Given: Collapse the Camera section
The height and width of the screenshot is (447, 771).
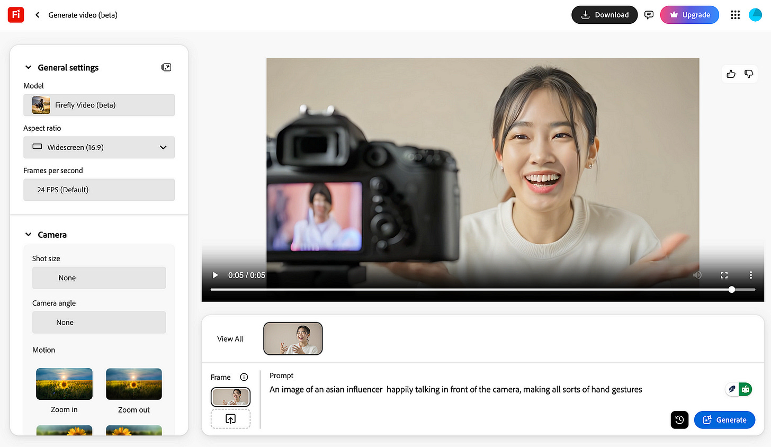Looking at the screenshot, I should (29, 235).
